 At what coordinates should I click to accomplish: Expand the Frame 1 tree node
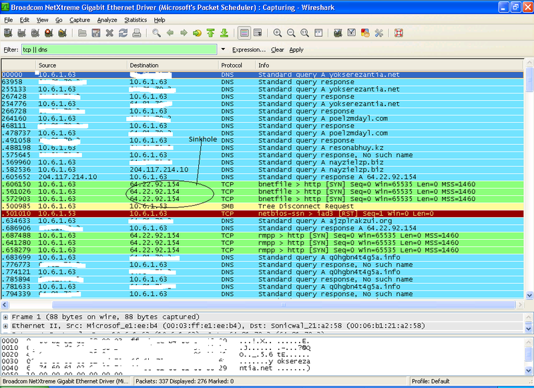5,317
